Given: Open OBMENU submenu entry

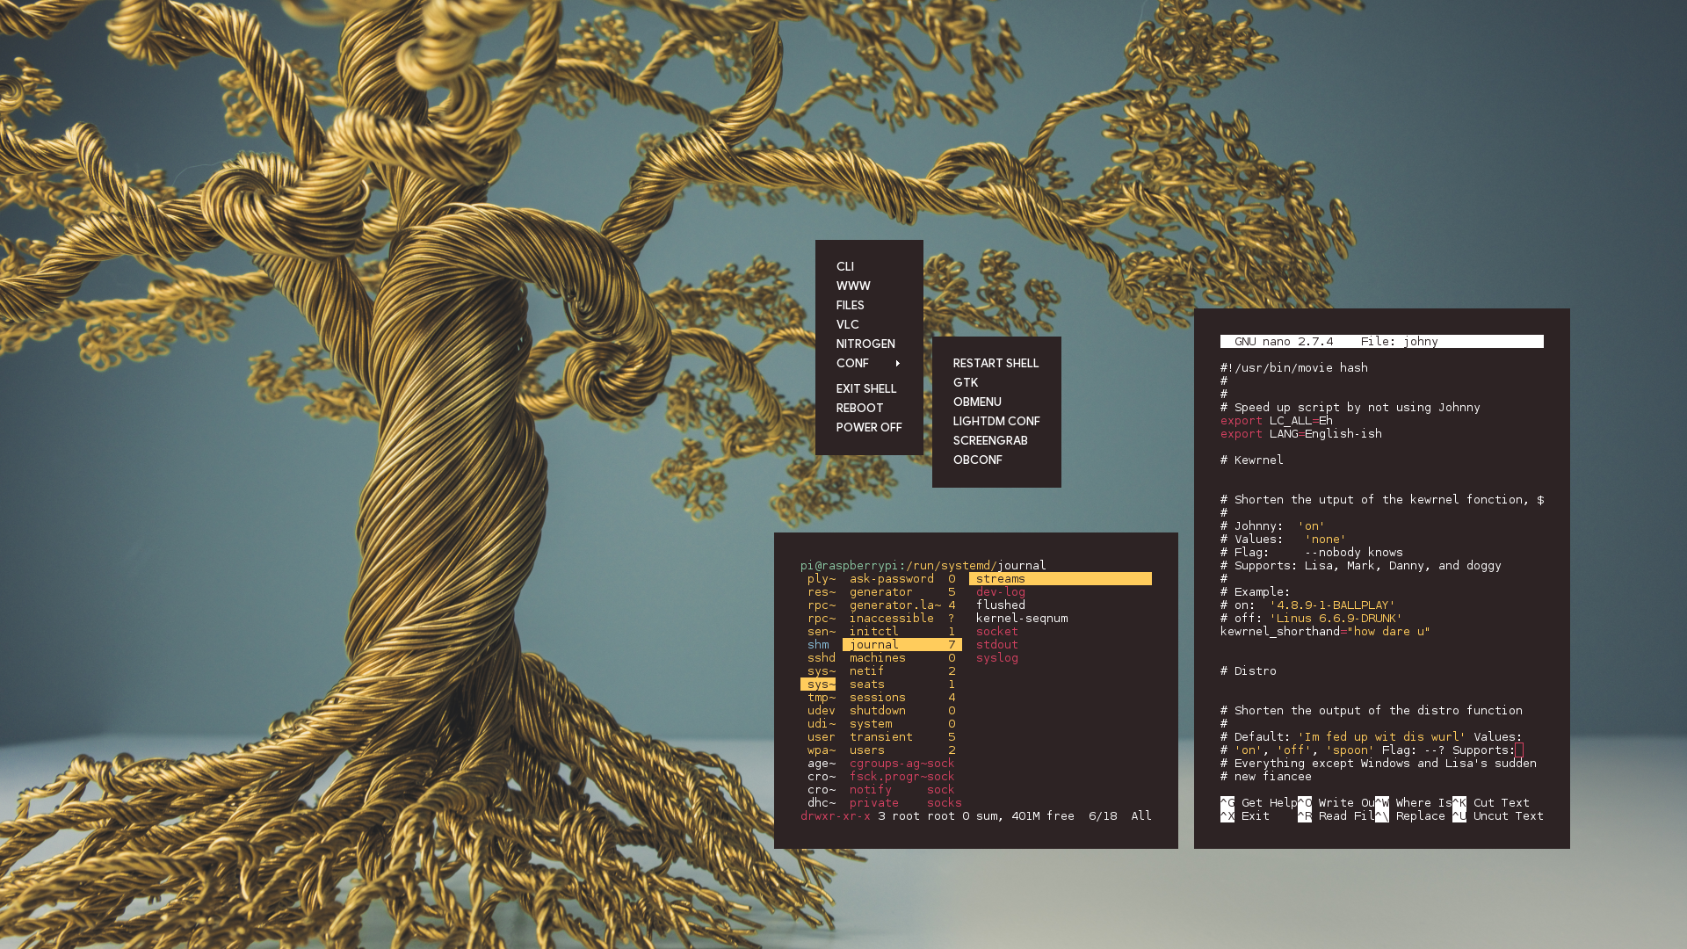Looking at the screenshot, I should tap(977, 402).
